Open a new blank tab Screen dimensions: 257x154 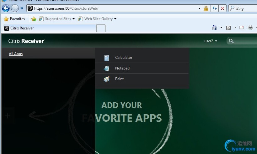pyautogui.click(x=101, y=28)
